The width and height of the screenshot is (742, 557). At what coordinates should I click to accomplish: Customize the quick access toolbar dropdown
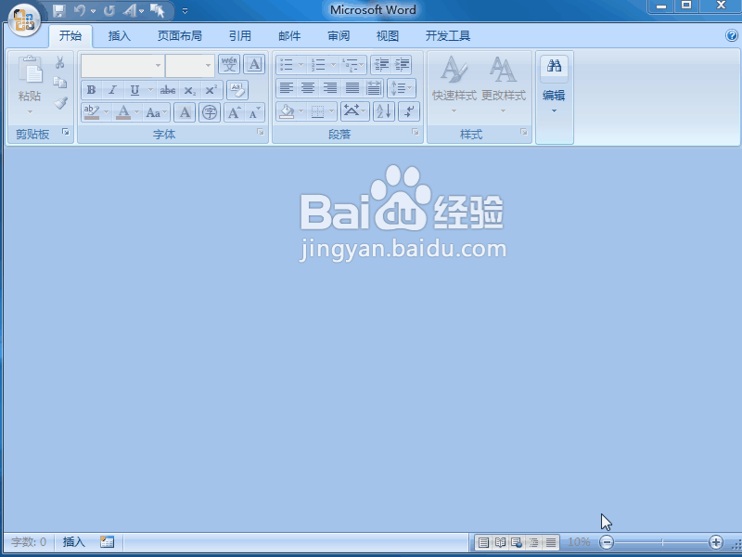coord(185,10)
